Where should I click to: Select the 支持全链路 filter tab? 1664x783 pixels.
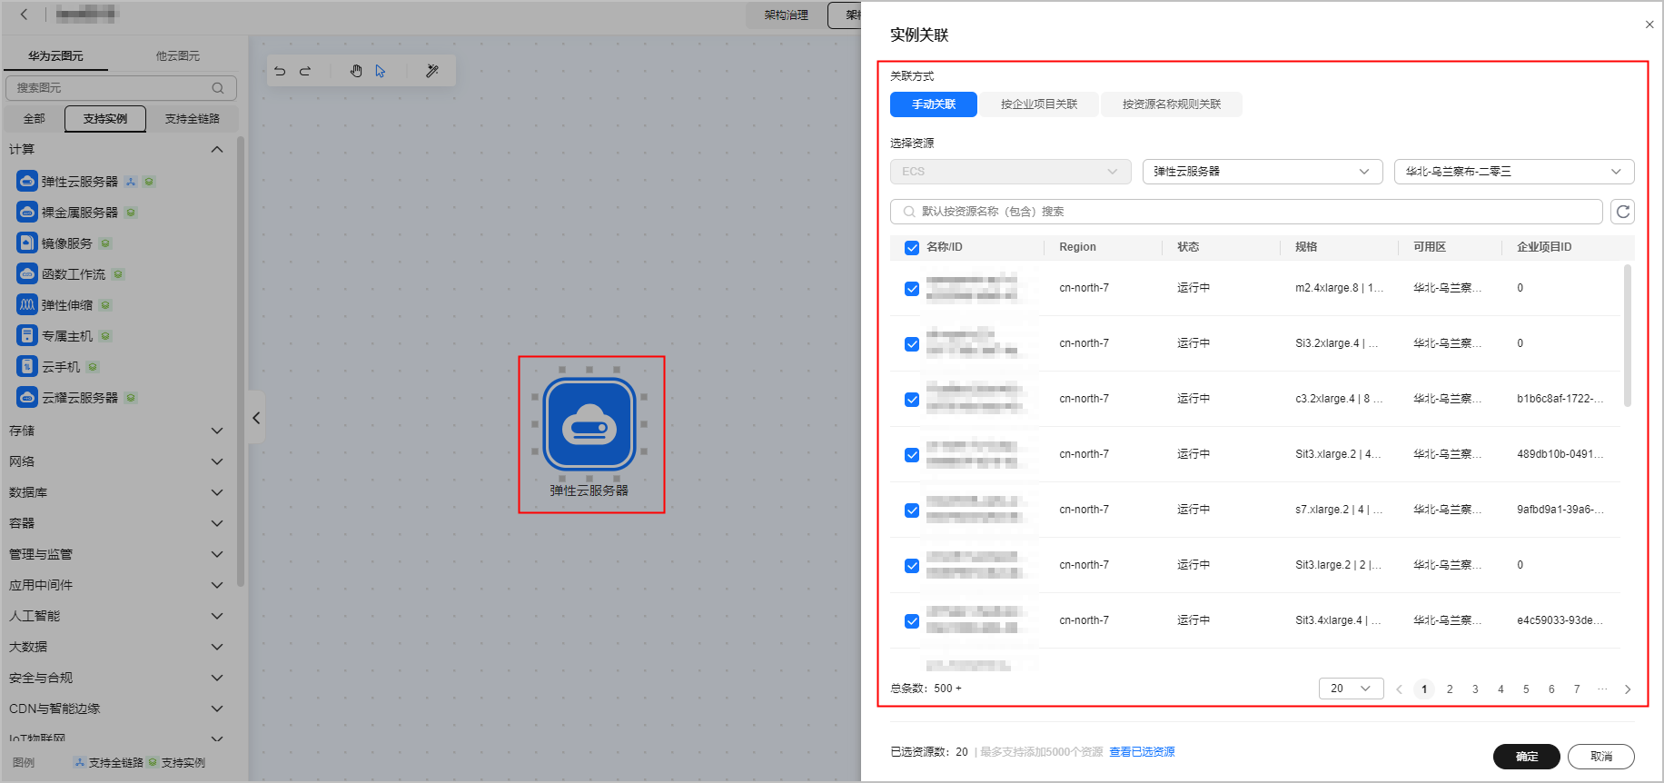193,119
